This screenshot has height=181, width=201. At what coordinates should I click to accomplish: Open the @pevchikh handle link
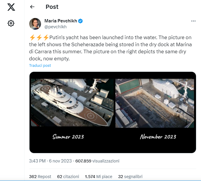(x=55, y=27)
